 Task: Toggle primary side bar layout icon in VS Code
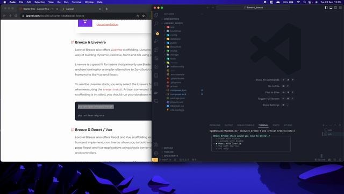326,8
